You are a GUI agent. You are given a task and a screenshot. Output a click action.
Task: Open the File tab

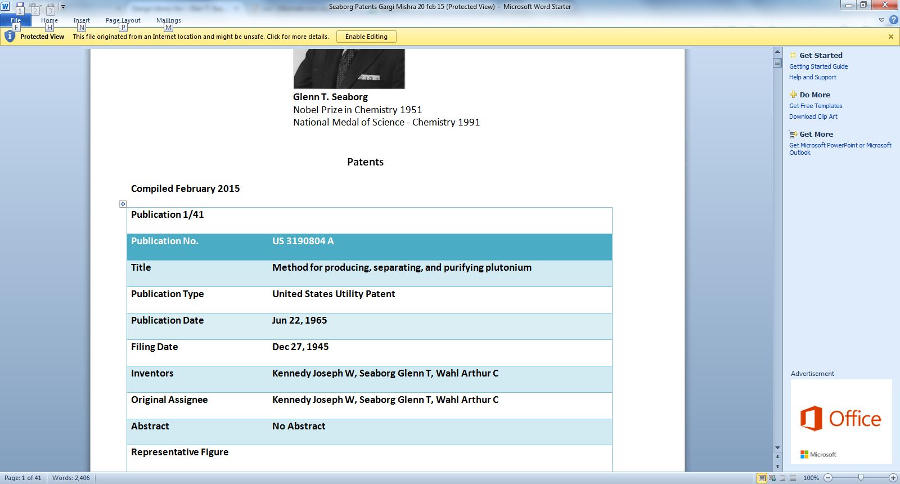tap(16, 20)
